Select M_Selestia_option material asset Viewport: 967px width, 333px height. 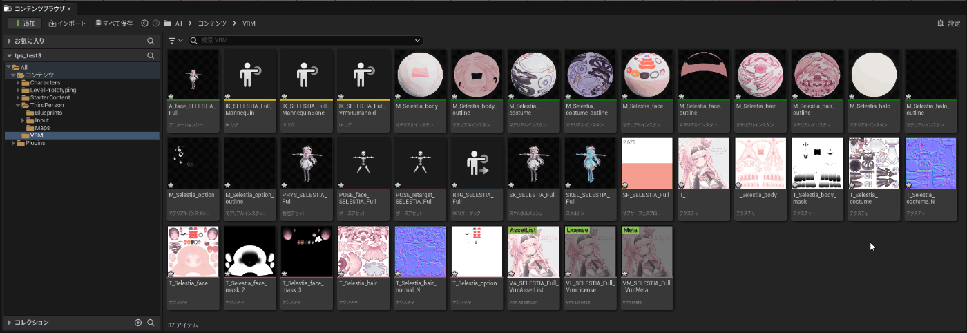(x=193, y=179)
